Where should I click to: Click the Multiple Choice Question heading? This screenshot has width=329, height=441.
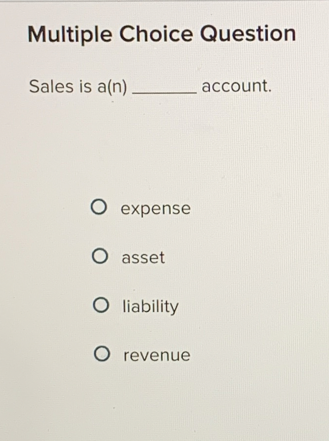162,33
